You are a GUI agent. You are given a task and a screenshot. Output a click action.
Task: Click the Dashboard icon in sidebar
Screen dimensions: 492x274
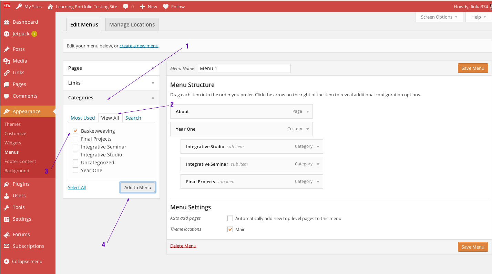6,22
